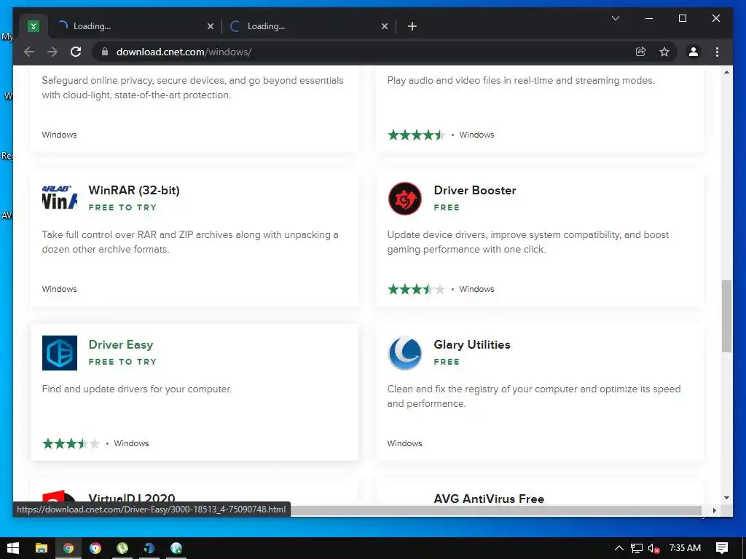Expand the tab search chevron
The height and width of the screenshot is (559, 746).
click(x=615, y=18)
